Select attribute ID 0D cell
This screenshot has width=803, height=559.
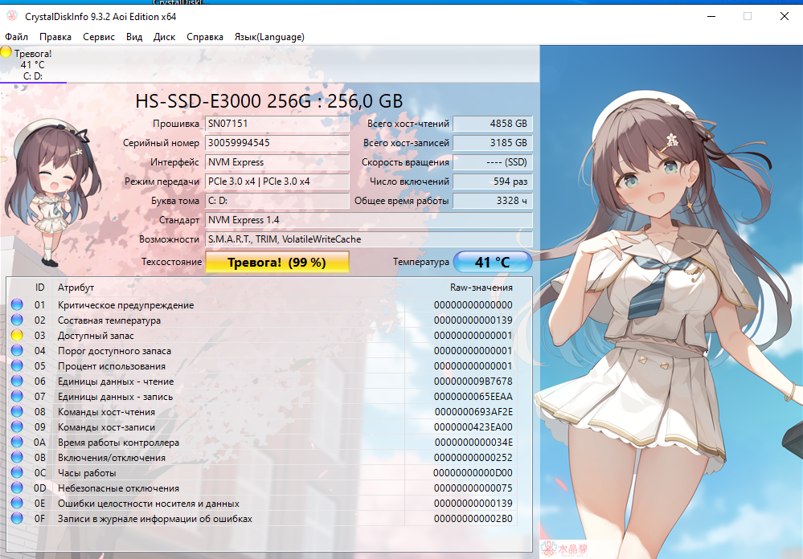pyautogui.click(x=40, y=488)
